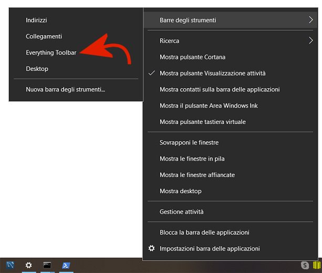Screen dimensions: 322x273
Task: Toggle Mostra pulsante Cortana
Action: click(x=230, y=57)
